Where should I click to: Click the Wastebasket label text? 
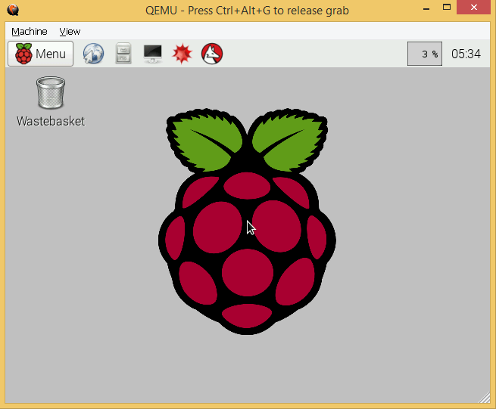51,121
